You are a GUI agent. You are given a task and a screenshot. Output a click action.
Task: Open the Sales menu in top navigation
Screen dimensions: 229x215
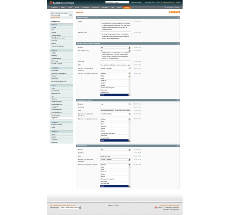[63, 8]
